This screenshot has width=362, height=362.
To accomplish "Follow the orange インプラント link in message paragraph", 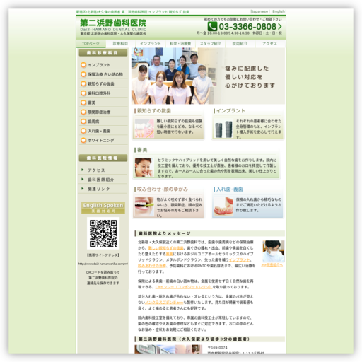I will (239, 259).
